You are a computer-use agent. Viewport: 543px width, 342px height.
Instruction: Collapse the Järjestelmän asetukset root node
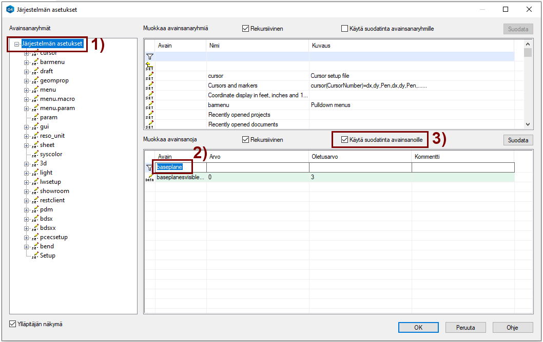point(17,44)
